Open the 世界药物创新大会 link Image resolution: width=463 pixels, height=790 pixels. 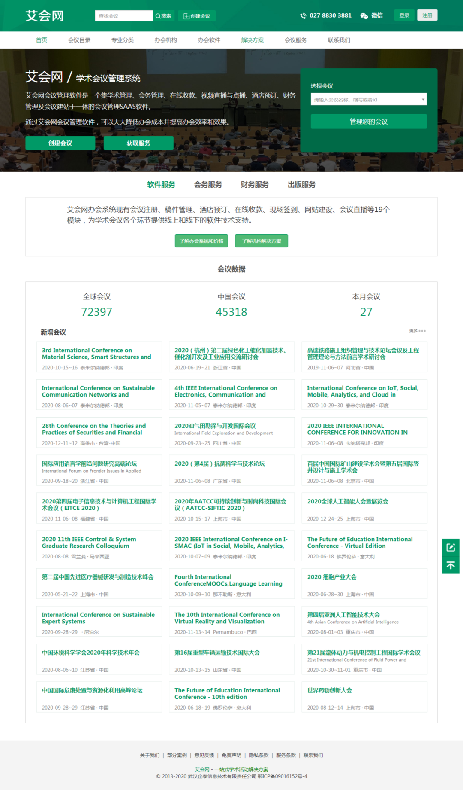click(330, 690)
